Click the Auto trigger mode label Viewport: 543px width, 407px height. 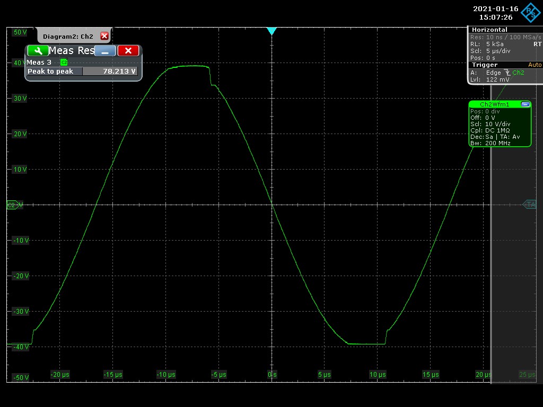[535, 65]
